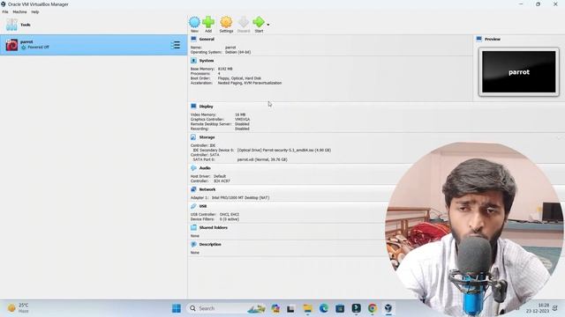Open Microsoft Edge from taskbar
This screenshot has height=317, width=565.
[324, 308]
